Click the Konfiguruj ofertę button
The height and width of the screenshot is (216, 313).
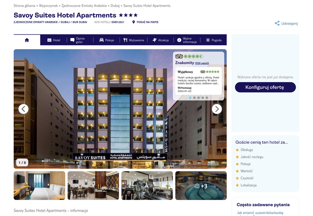coord(265,87)
